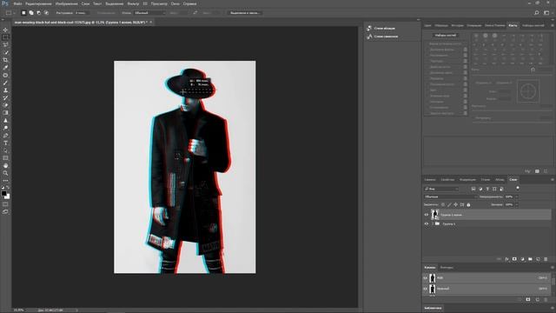Select the Pen tool
Screen dimensions: 556x313
tap(5, 136)
